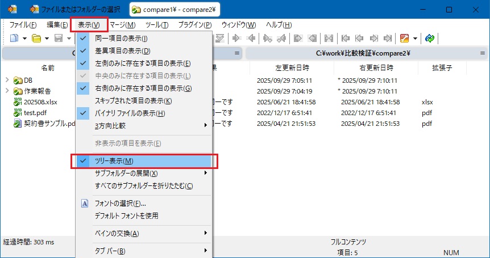
Task: Switch to ファイルまたはフォルダーの選択 tab
Action: point(78,10)
